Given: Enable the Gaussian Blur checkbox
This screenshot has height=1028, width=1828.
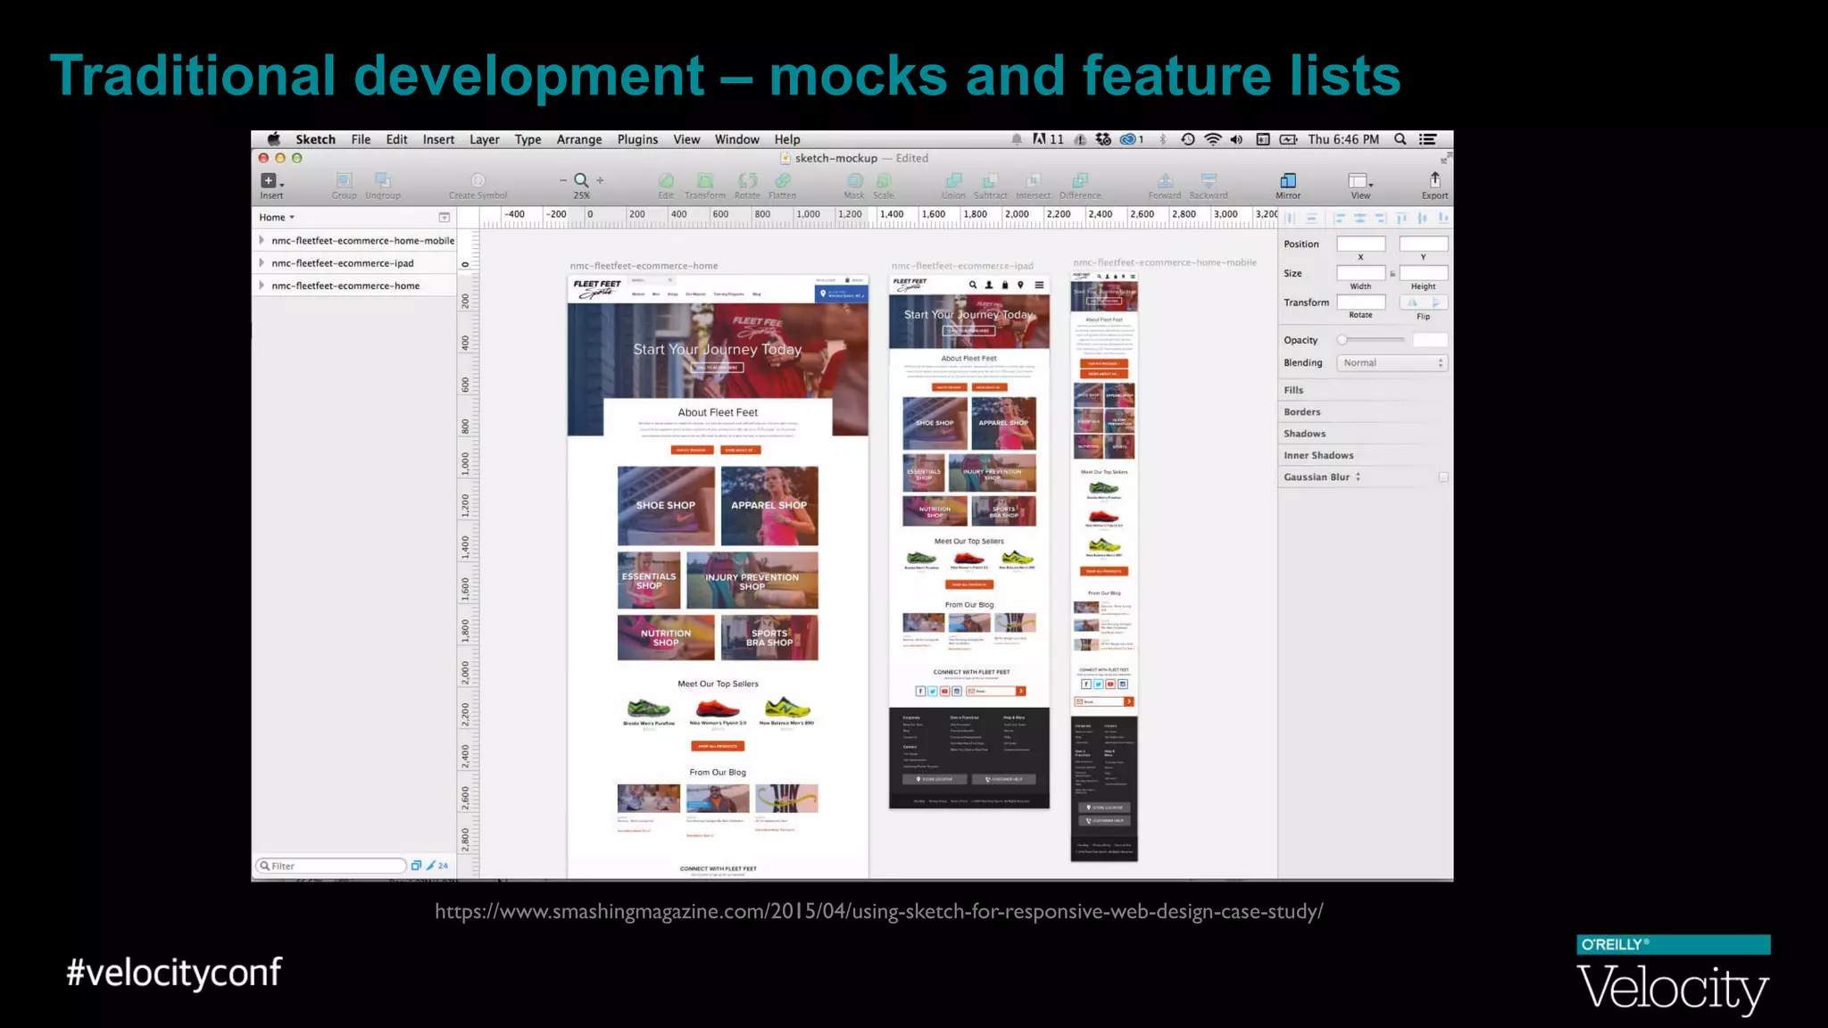Looking at the screenshot, I should point(1442,477).
